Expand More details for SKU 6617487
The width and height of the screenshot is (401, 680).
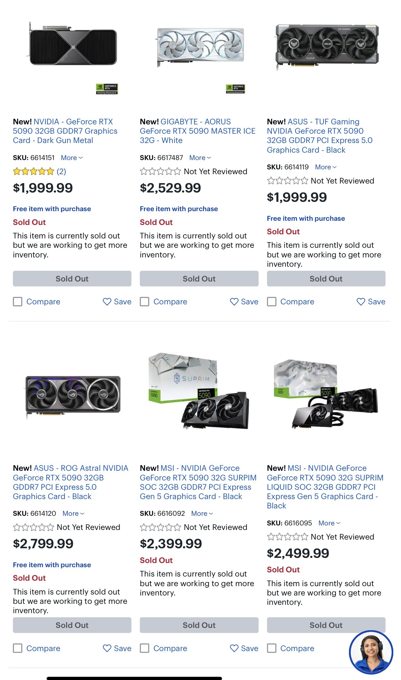[x=200, y=158]
